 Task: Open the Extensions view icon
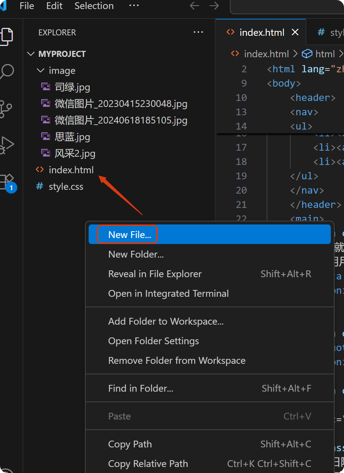[x=7, y=182]
